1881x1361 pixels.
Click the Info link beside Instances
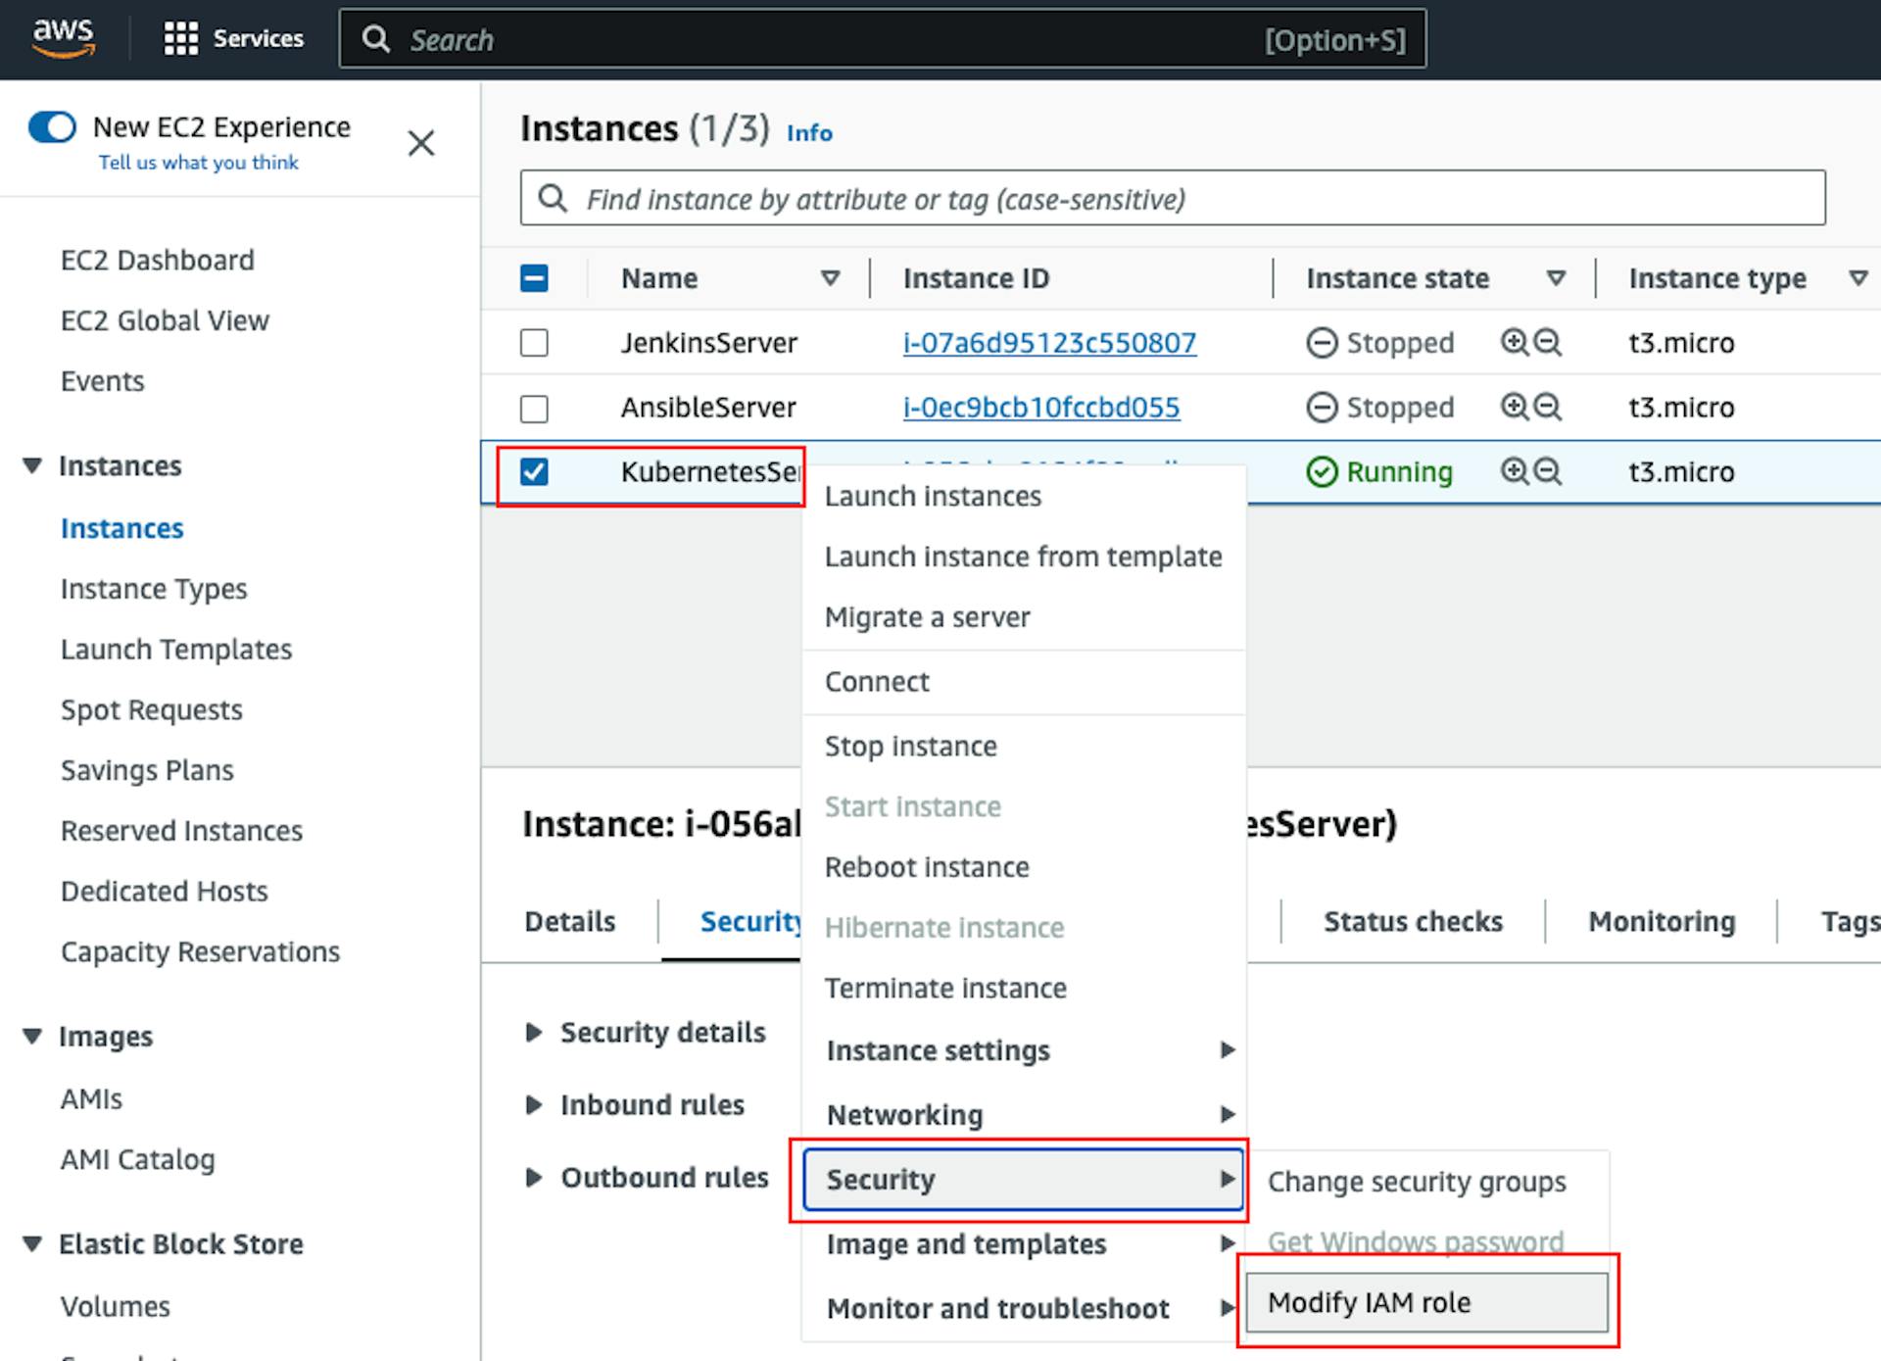(x=809, y=132)
